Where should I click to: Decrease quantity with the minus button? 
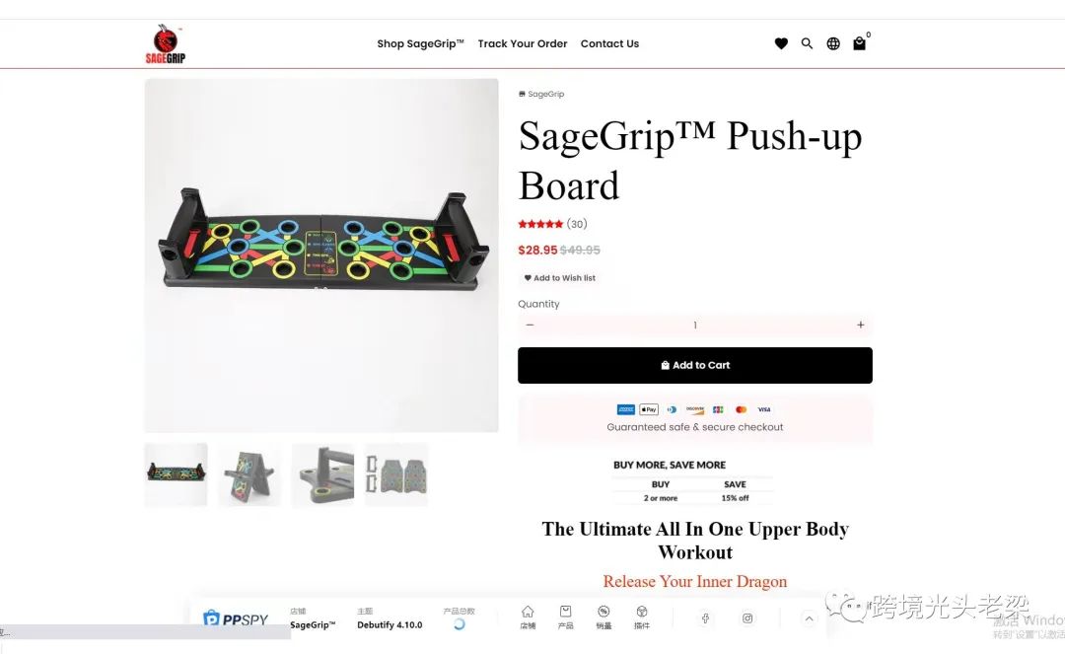tap(530, 326)
